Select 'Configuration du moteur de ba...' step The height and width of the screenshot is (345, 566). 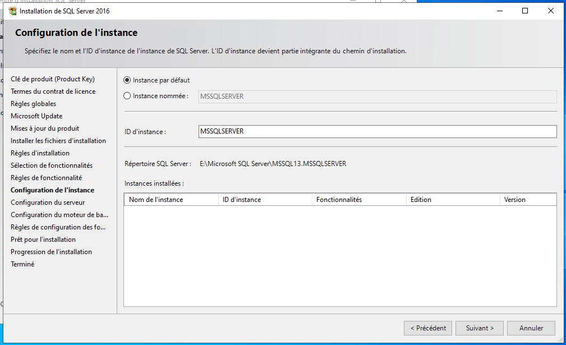(59, 215)
